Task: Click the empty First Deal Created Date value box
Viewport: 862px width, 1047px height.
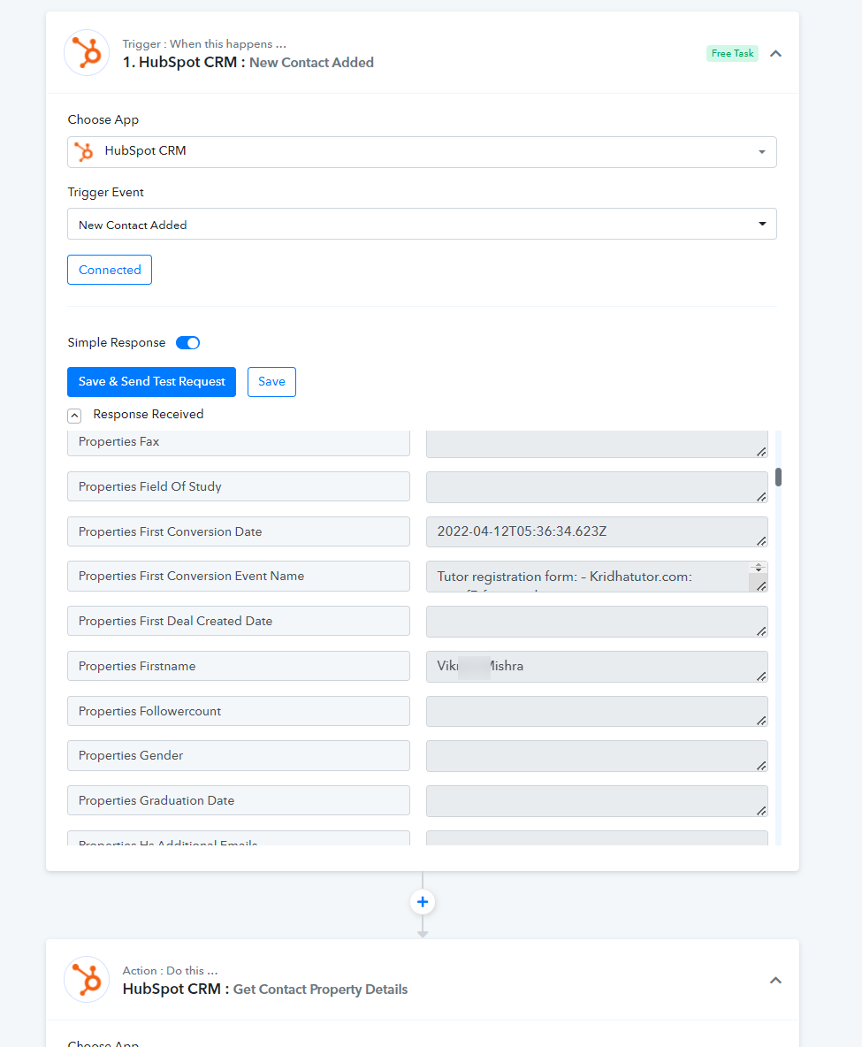Action: pos(597,622)
